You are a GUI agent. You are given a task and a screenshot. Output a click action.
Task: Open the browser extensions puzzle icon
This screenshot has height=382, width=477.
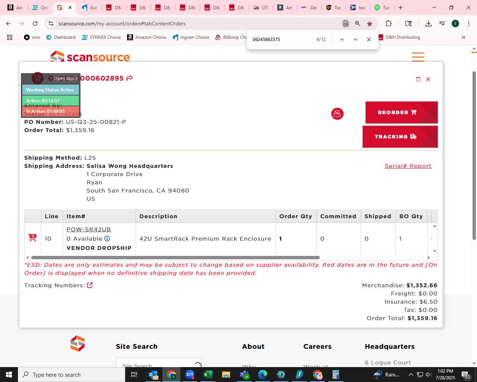point(388,24)
